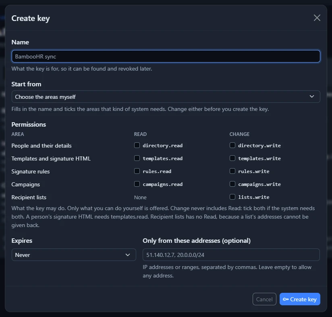Click 'Only from these addresses (optional)' label
The width and height of the screenshot is (332, 317).
[197, 241]
